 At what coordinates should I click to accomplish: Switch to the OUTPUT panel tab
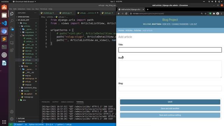point(55,102)
